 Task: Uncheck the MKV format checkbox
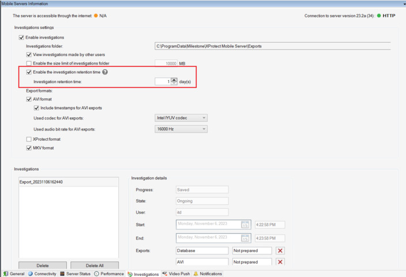[x=29, y=148]
